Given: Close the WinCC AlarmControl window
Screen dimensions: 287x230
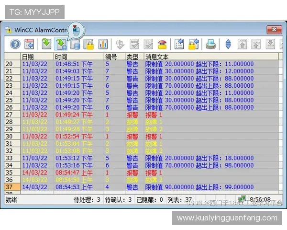Looking at the screenshot, I should pyautogui.click(x=274, y=30).
